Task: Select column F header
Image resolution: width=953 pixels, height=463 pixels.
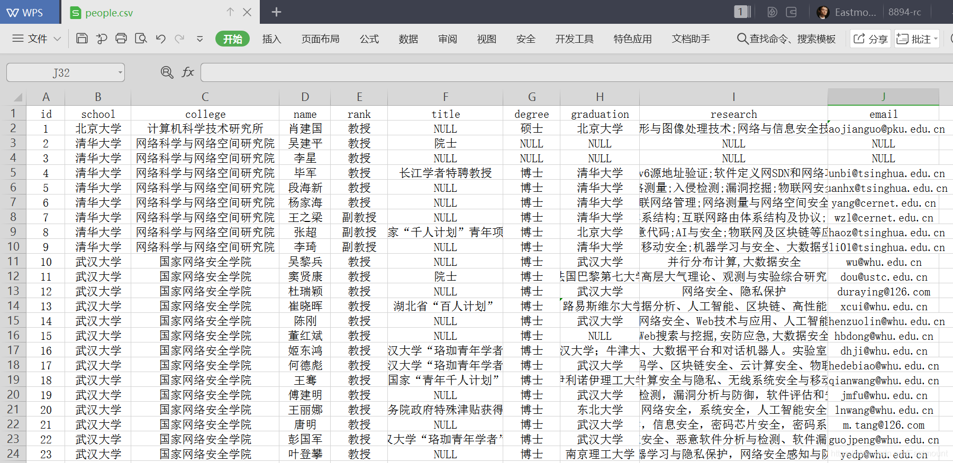Action: click(x=446, y=97)
